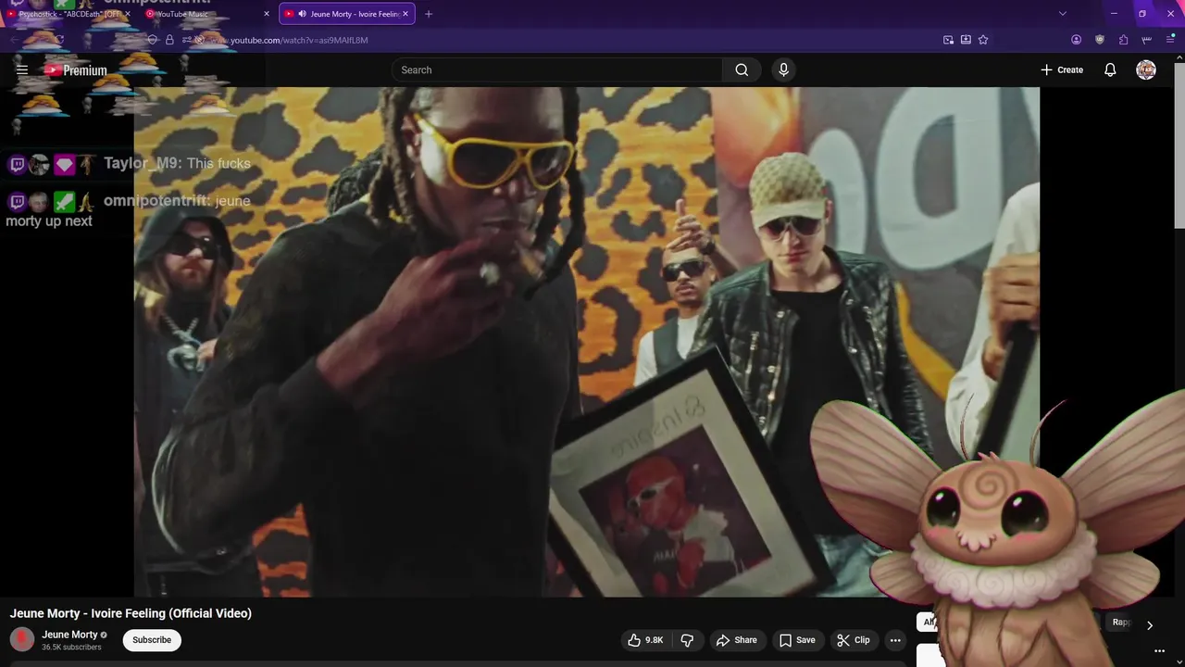Click Taylor_M9 chat username overlay
1185x667 pixels.
click(x=143, y=163)
